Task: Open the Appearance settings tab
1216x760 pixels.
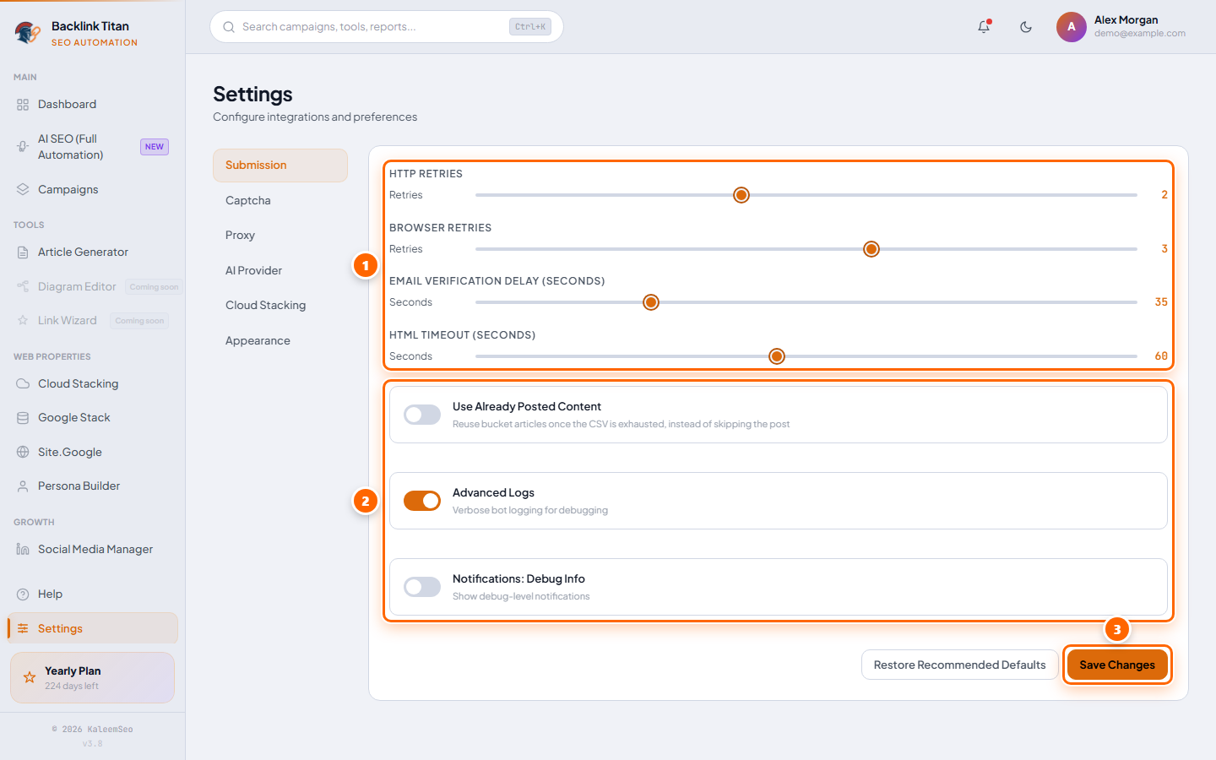Action: tap(280, 341)
